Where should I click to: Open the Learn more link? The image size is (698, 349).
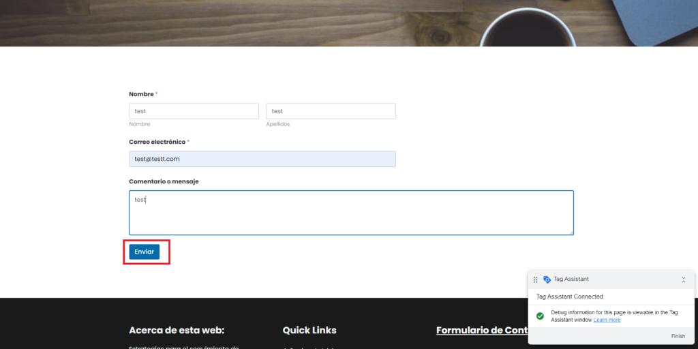coord(607,320)
